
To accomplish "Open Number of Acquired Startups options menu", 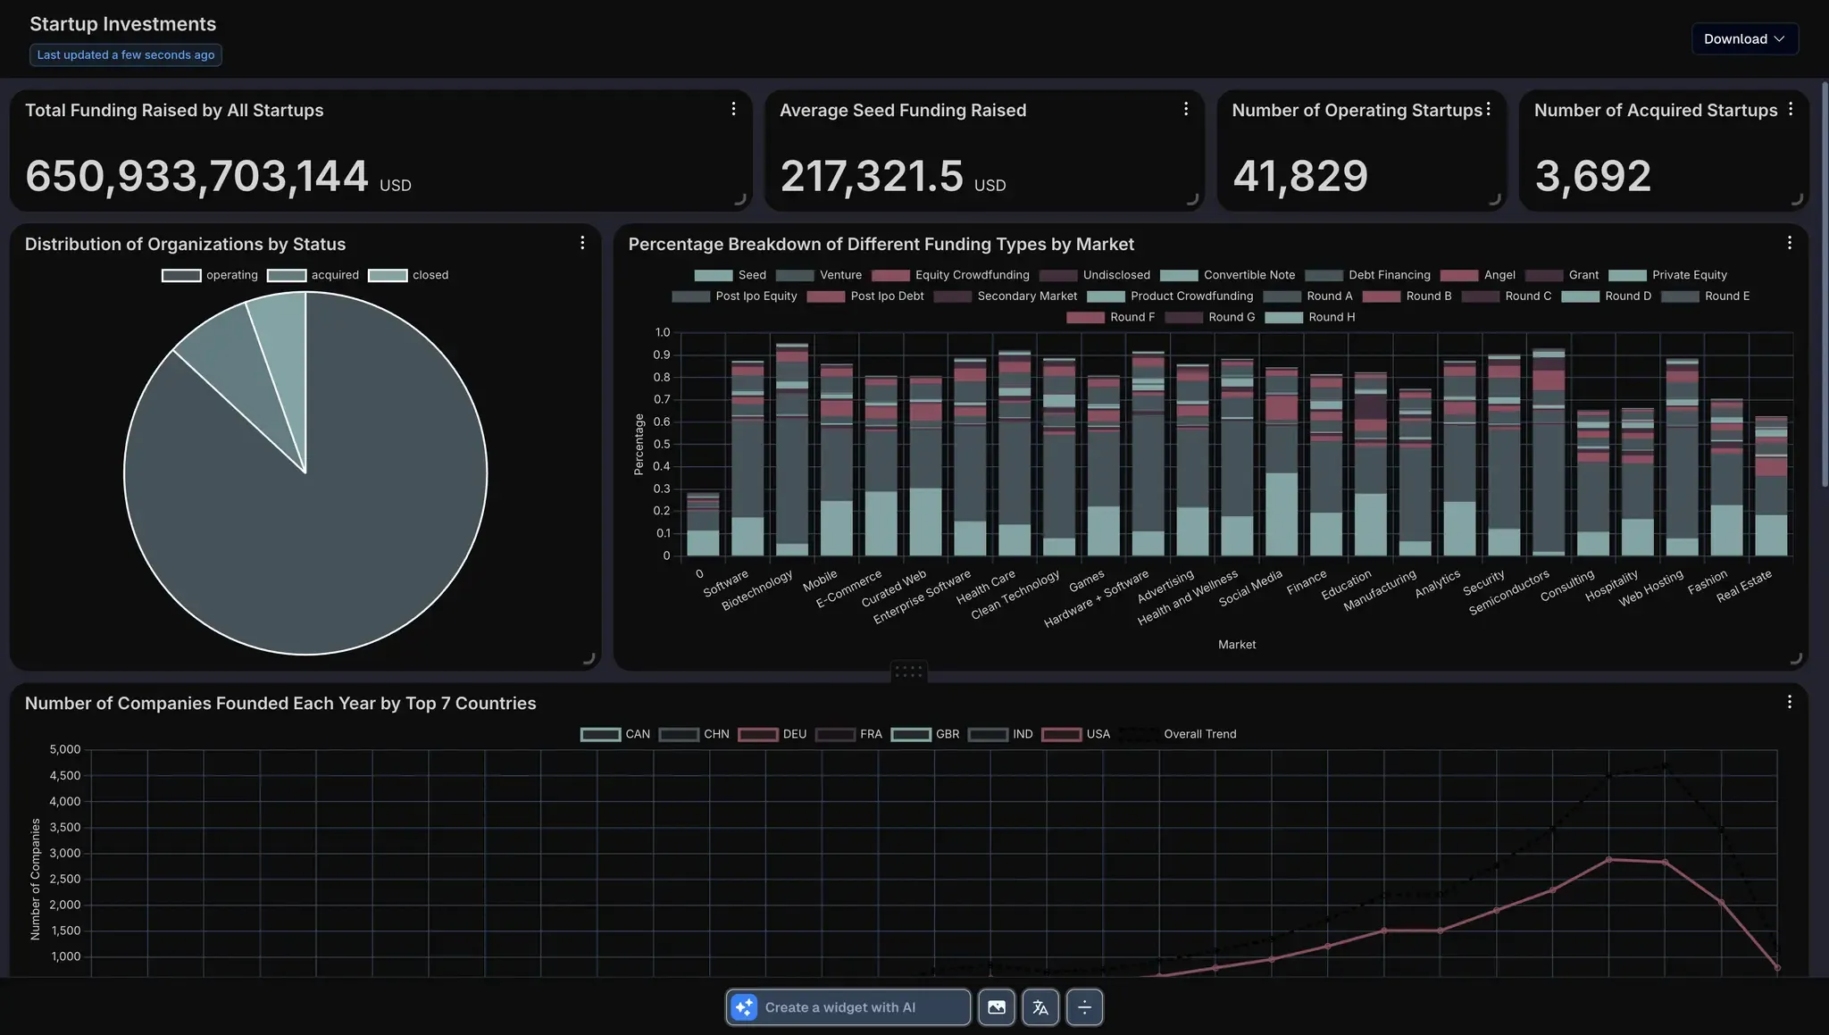I will (1791, 109).
